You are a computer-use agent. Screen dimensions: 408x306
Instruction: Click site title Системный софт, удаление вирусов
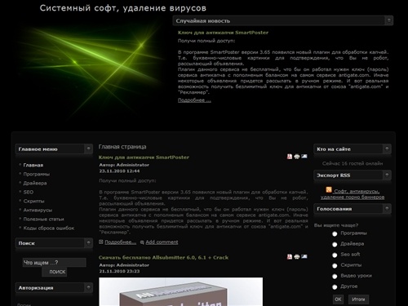pyautogui.click(x=123, y=8)
